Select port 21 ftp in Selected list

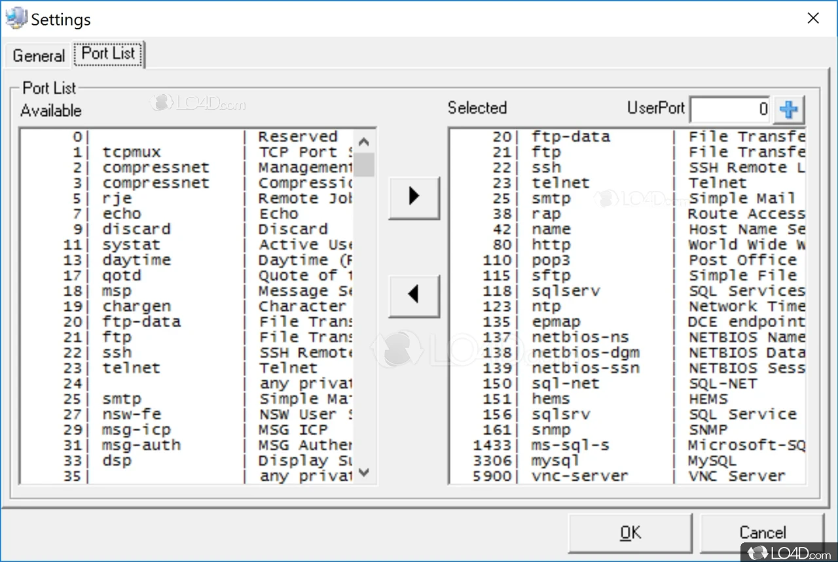627,152
